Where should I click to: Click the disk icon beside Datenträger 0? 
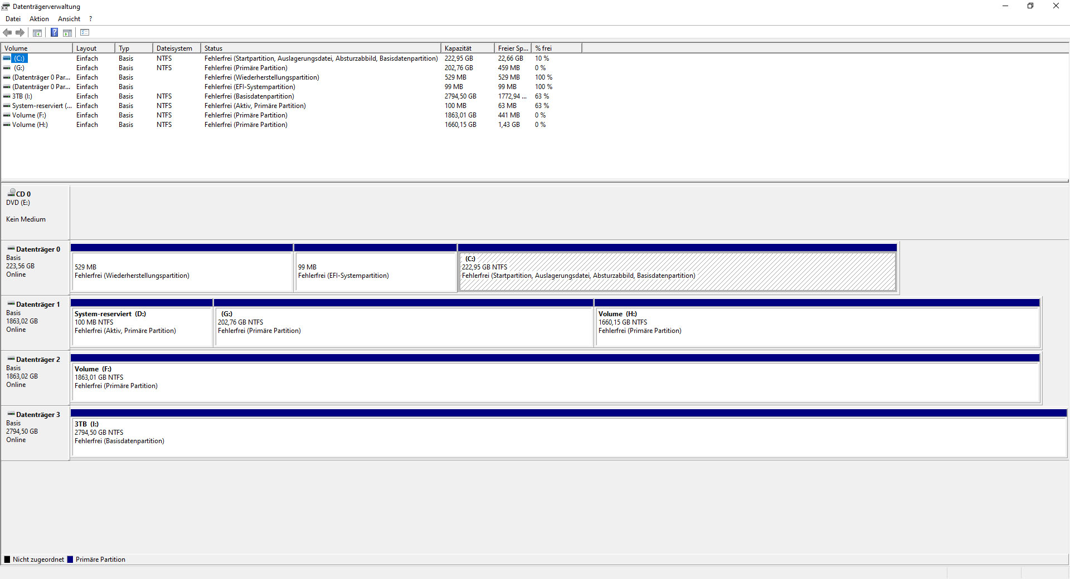pyautogui.click(x=11, y=248)
